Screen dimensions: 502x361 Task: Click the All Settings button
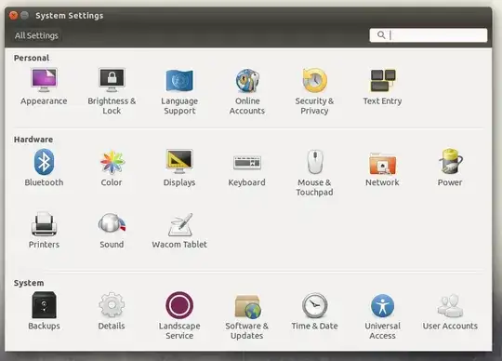tap(36, 35)
